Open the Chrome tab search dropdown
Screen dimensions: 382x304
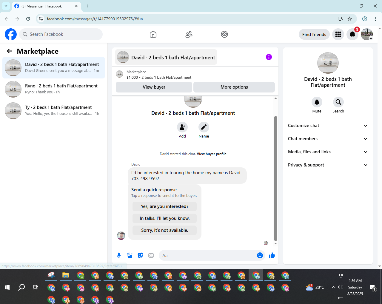[6, 6]
